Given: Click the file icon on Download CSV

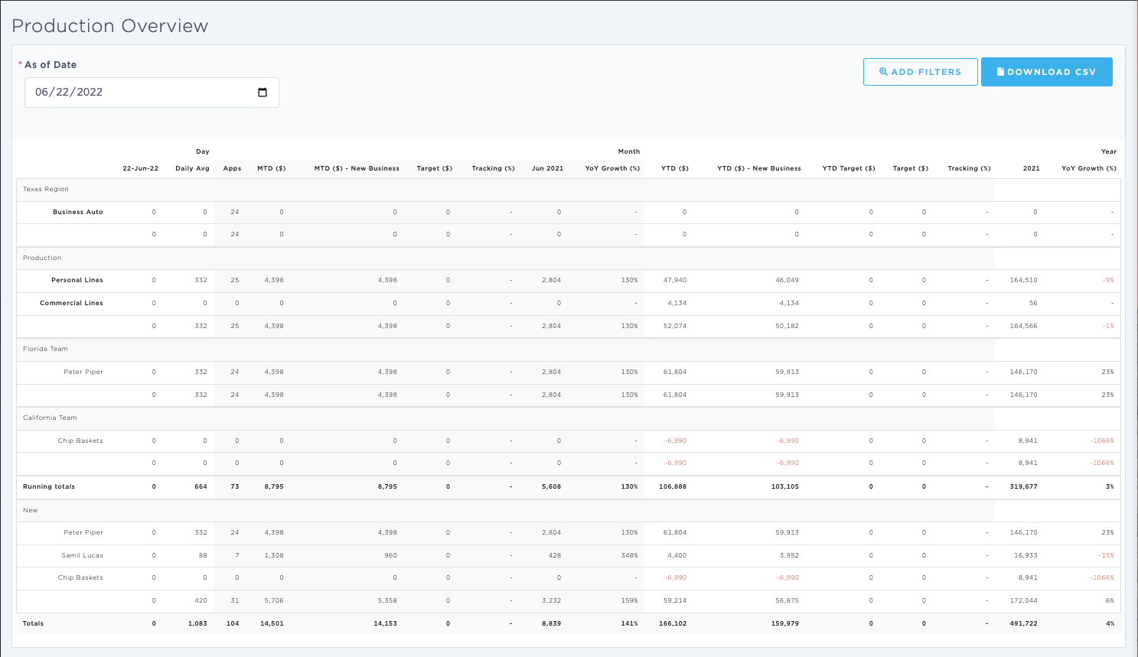Looking at the screenshot, I should tap(1000, 72).
